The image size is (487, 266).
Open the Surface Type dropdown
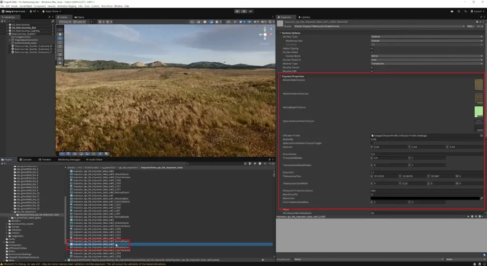point(427,37)
